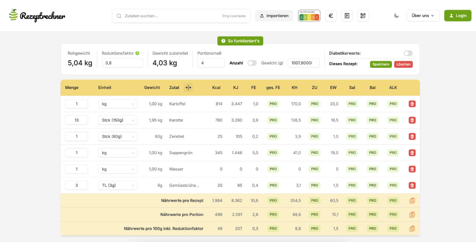Open the Gemüsebrühe TL (3g) unit dropdown

click(118, 185)
